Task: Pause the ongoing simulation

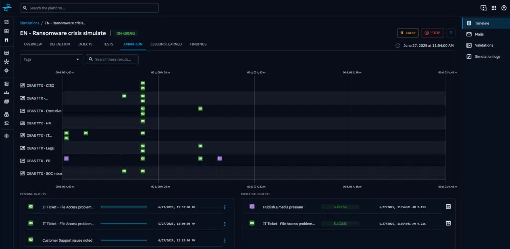Action: click(x=408, y=33)
